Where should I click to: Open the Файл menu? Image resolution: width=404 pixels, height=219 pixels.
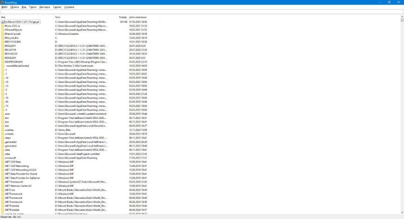point(4,7)
